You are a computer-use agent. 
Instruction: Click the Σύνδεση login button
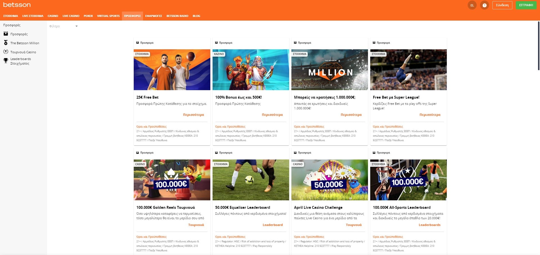[x=502, y=5]
